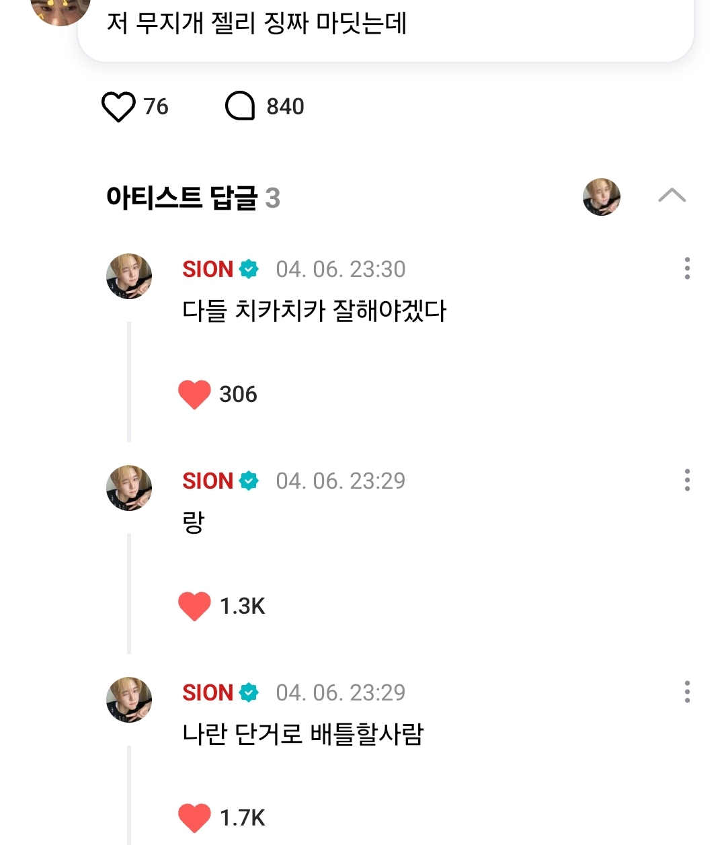Tap SION's avatar on the last reply

pos(129,700)
